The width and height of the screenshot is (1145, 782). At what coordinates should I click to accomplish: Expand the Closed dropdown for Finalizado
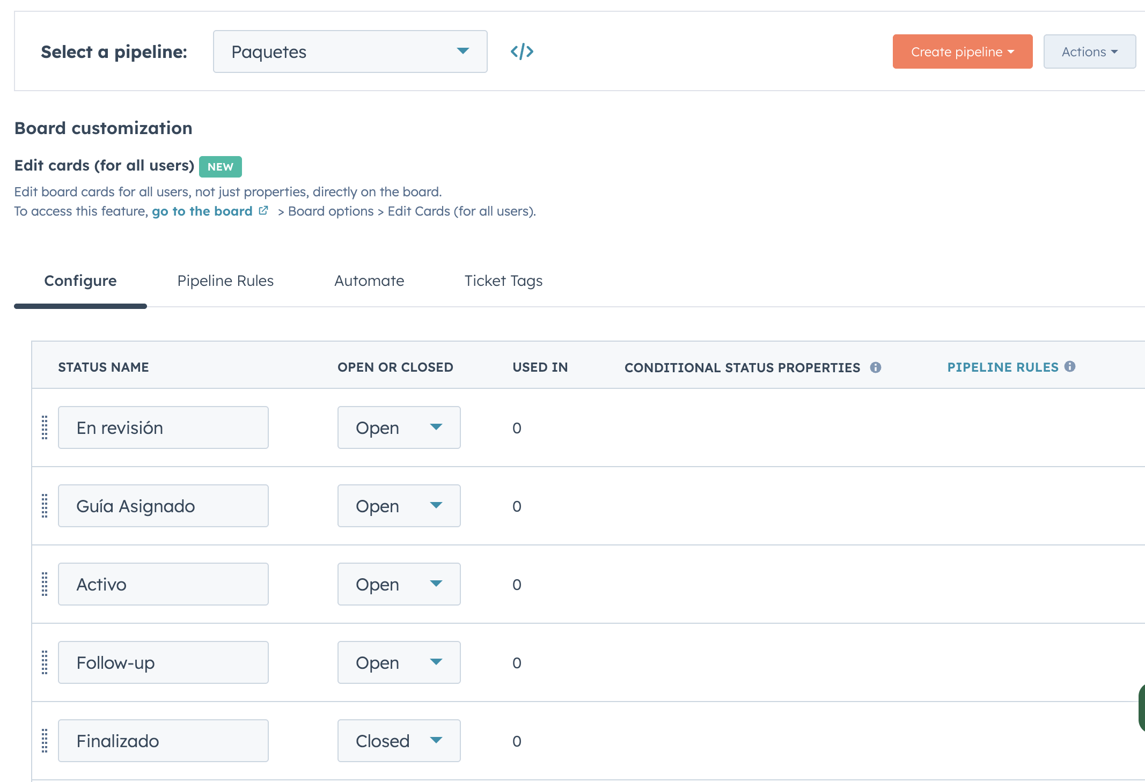[399, 741]
